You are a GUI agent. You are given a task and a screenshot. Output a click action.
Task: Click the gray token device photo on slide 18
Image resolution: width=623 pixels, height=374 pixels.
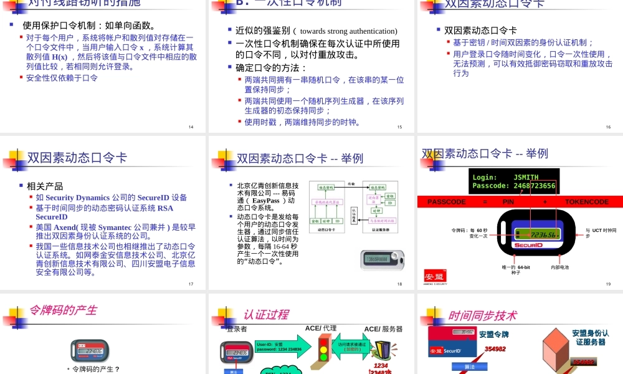383,260
